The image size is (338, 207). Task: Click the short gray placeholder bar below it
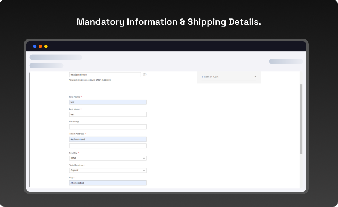46,66
